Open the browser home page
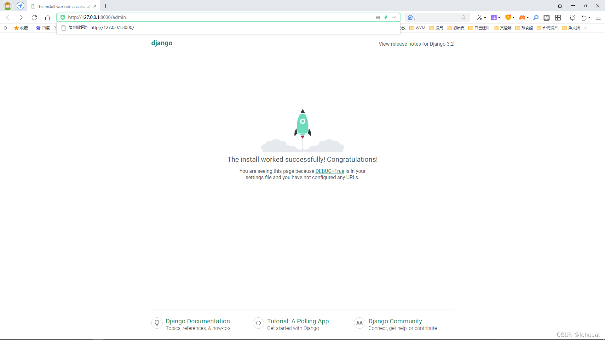The height and width of the screenshot is (340, 605). 48,18
